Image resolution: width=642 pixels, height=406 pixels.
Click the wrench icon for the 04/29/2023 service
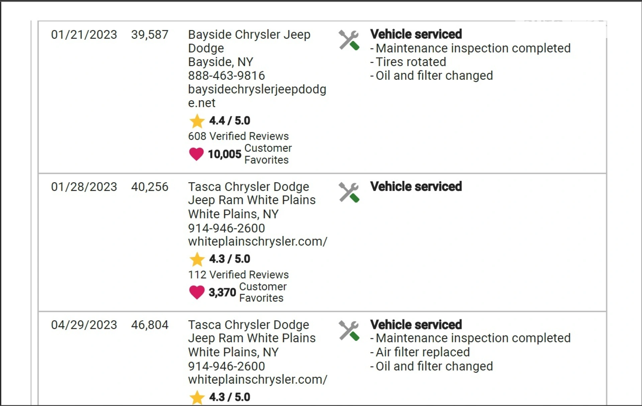[349, 331]
